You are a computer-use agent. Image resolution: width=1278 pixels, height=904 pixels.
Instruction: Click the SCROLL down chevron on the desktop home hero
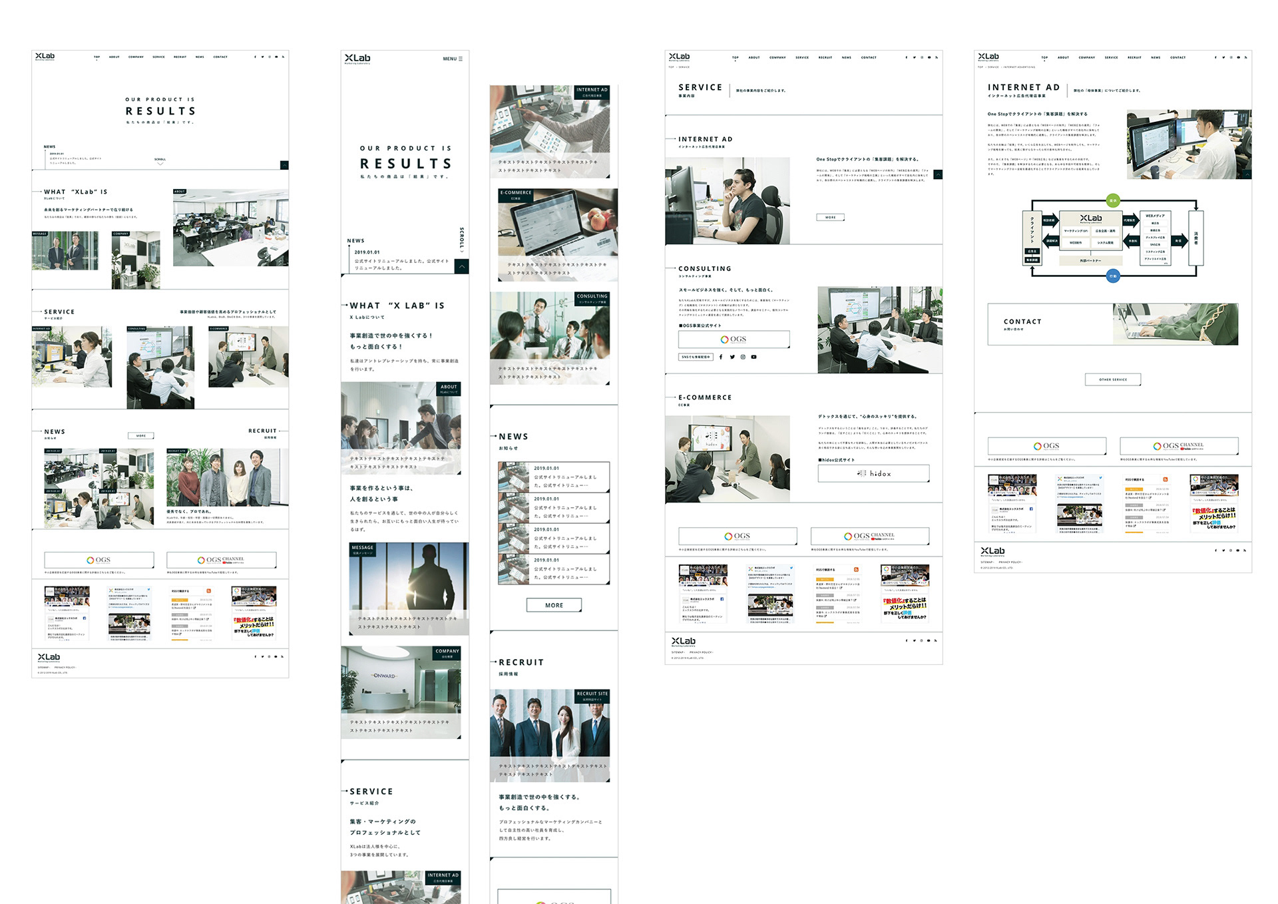160,163
